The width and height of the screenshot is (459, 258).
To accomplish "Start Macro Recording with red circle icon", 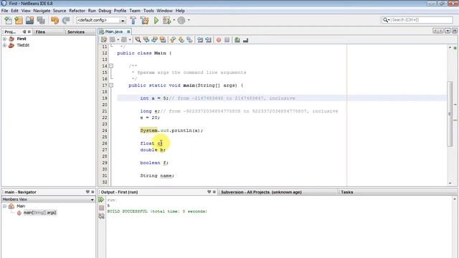I will point(219,40).
